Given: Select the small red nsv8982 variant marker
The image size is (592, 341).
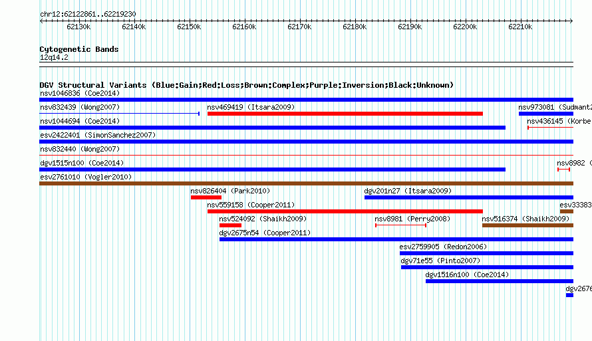Looking at the screenshot, I should [563, 170].
